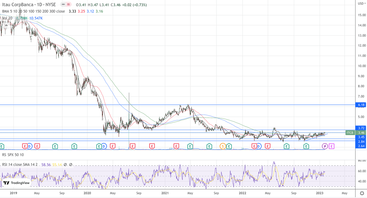The image size is (367, 198).
Task: Click the red earnings E marker at May 2019
Action: 37,146
